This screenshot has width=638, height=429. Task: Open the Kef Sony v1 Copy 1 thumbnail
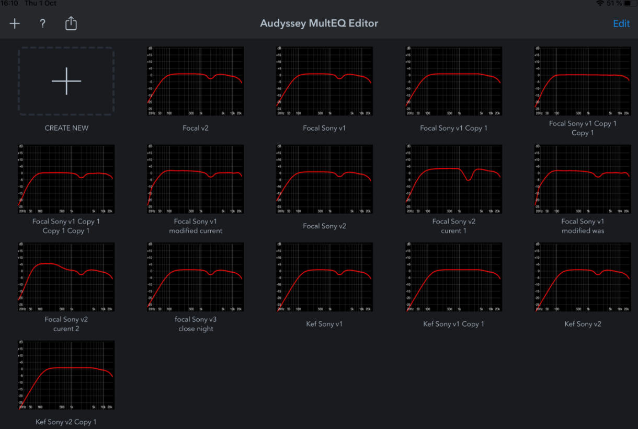[x=453, y=277]
